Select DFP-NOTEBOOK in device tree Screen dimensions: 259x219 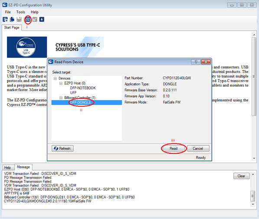[x=83, y=88]
